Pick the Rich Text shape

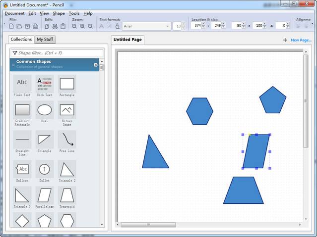pos(45,86)
